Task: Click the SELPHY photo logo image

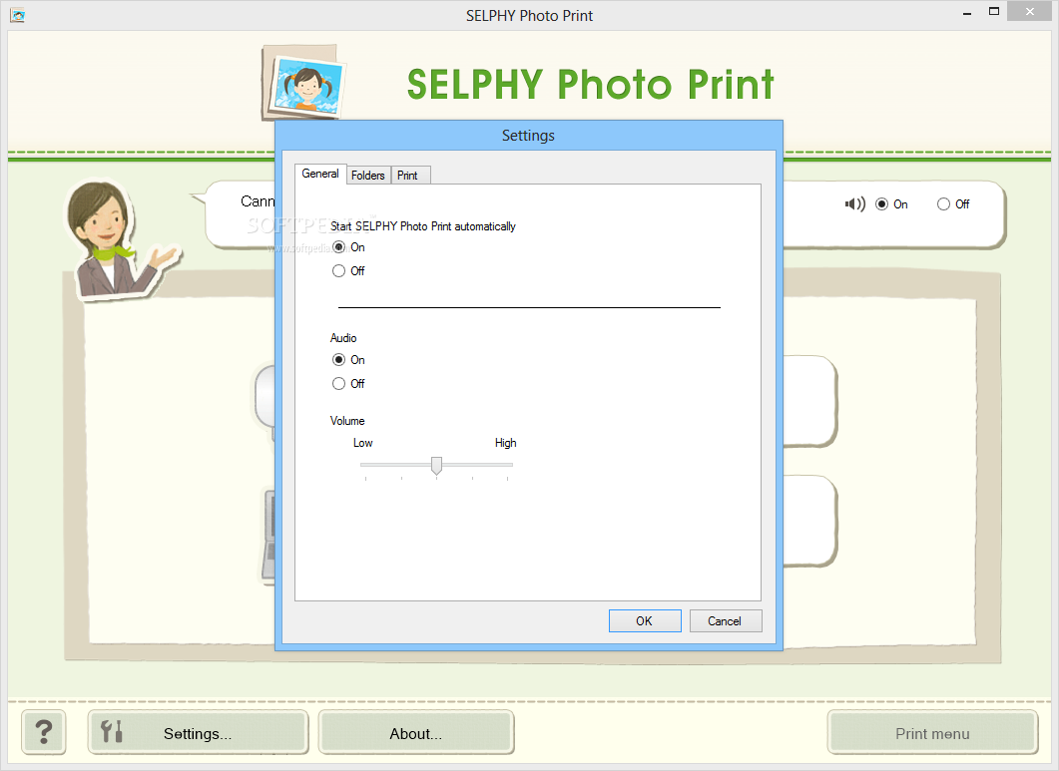Action: click(x=303, y=83)
